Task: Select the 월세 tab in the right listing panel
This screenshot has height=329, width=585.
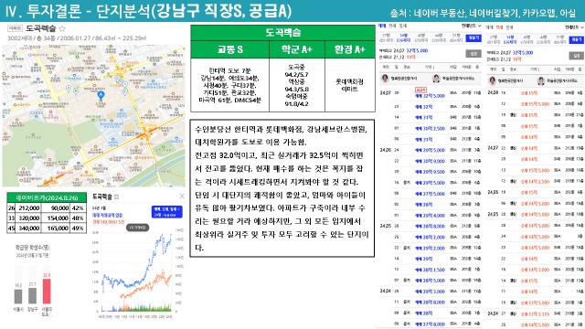Action: tap(509, 27)
